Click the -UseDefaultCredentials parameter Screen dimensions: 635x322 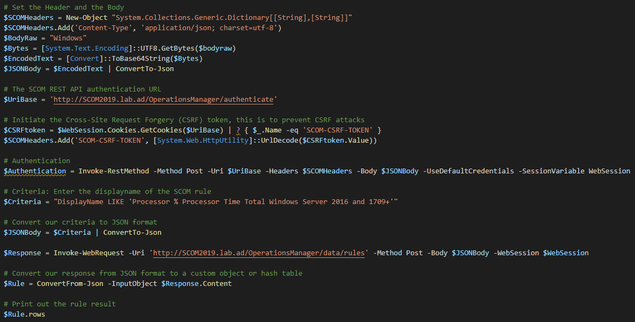(468, 171)
